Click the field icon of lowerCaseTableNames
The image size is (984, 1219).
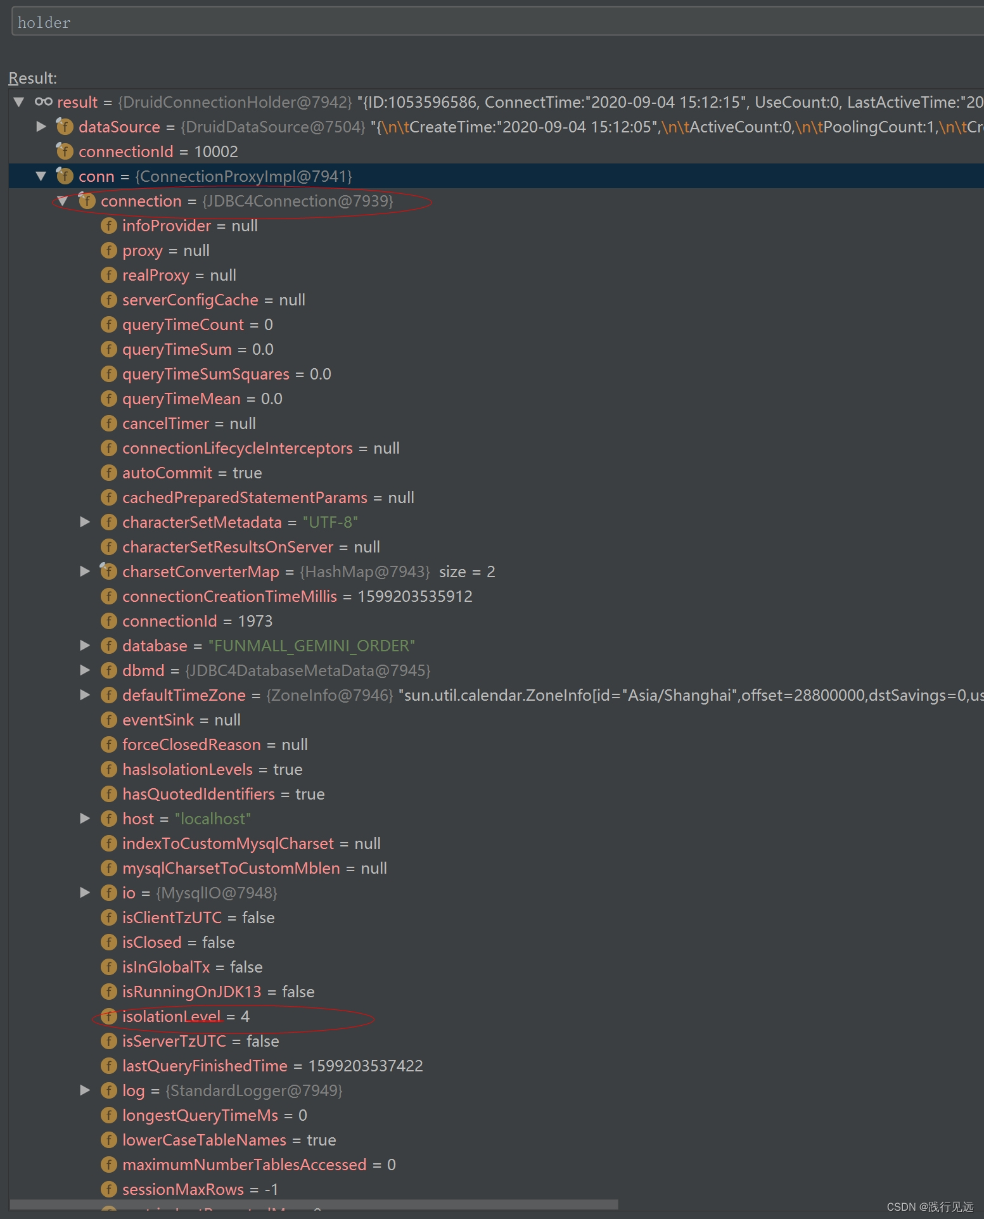click(x=109, y=1140)
